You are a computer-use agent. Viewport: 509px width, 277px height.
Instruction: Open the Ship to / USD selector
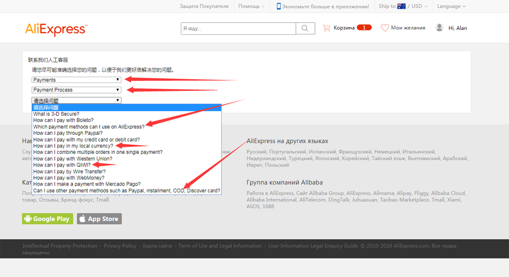(403, 6)
